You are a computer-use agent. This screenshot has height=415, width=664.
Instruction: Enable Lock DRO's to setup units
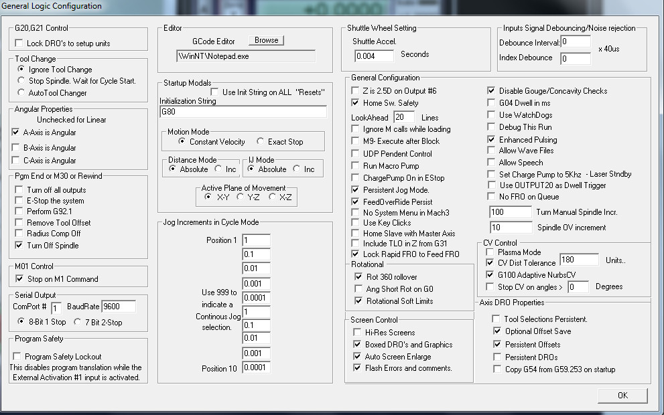pos(19,44)
